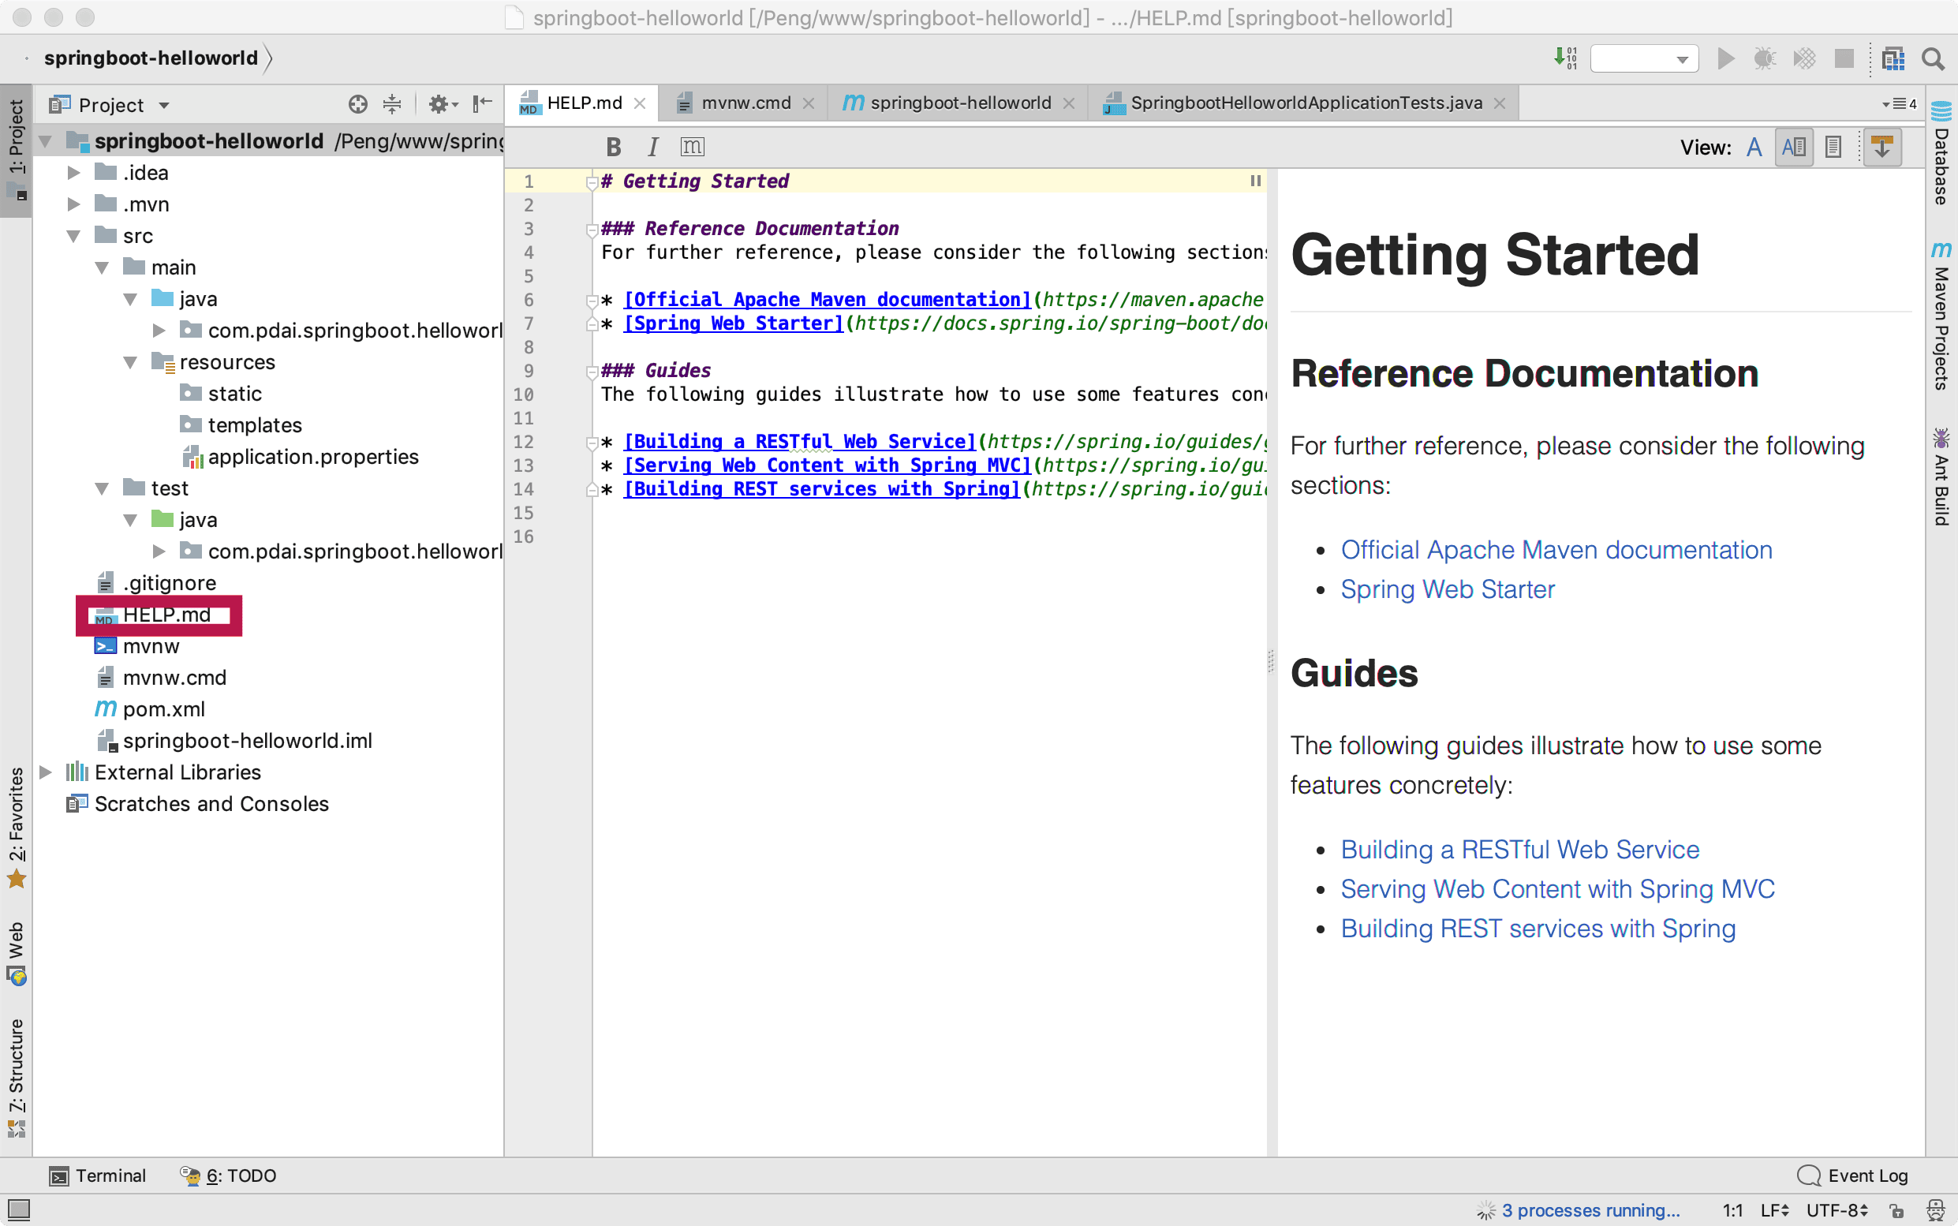Viewport: 1958px width, 1226px height.
Task: Click the Collapse All icon in Project panel
Action: click(x=392, y=105)
